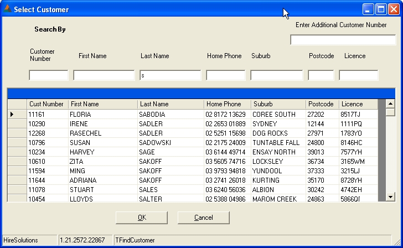Click the Last Name search field containing 's'

coord(170,75)
